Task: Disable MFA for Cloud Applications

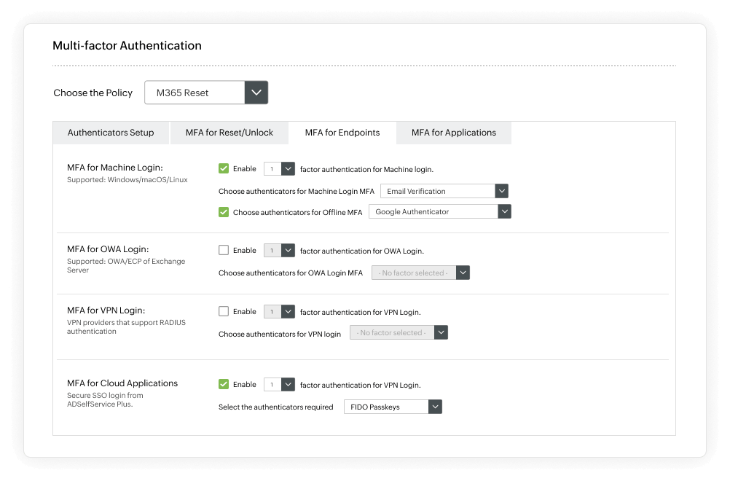Action: point(224,384)
